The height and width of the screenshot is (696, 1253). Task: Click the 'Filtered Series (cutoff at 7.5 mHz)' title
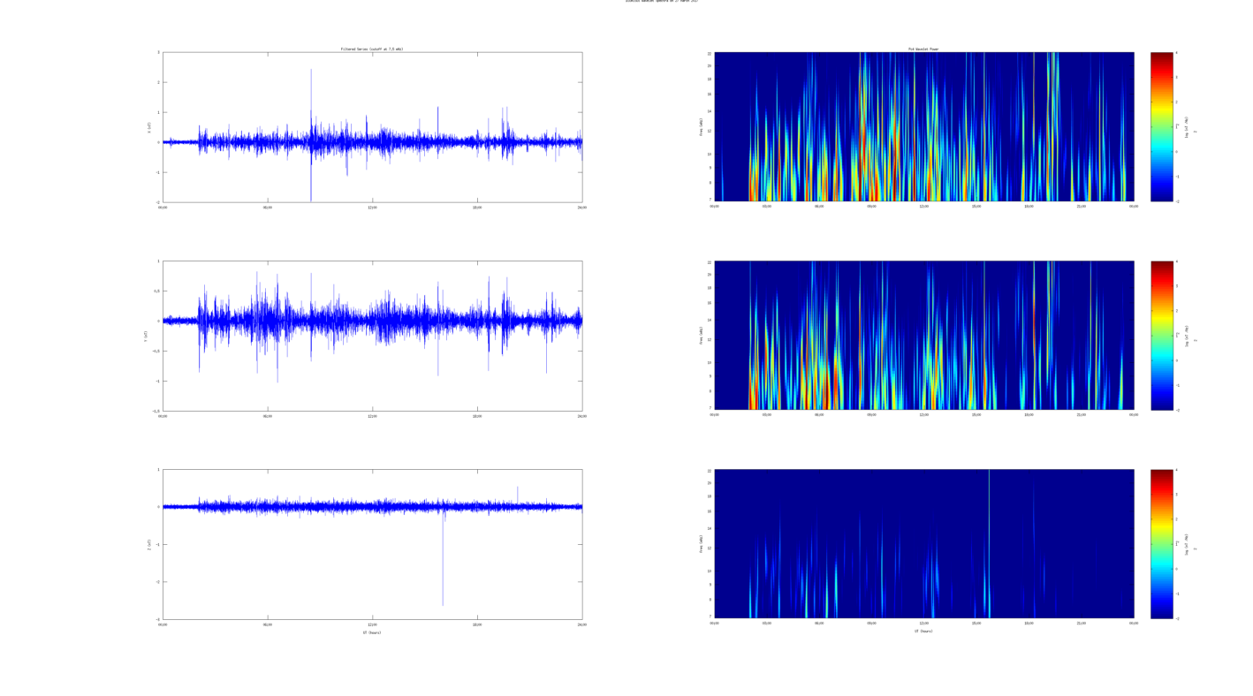point(372,49)
